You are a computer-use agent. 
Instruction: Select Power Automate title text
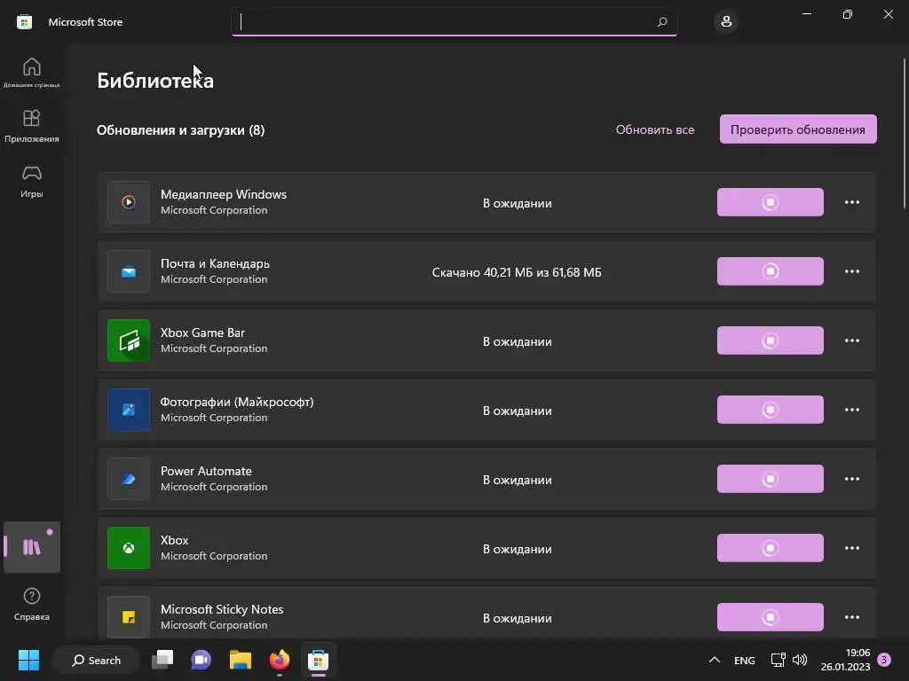click(x=206, y=472)
